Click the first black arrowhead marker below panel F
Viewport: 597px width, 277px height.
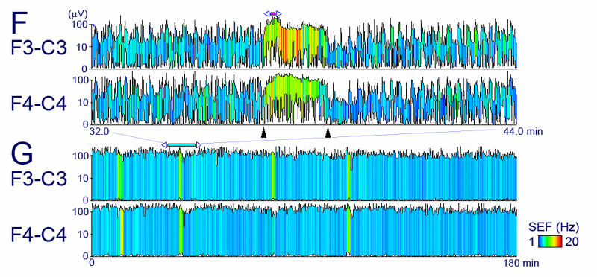[263, 133]
